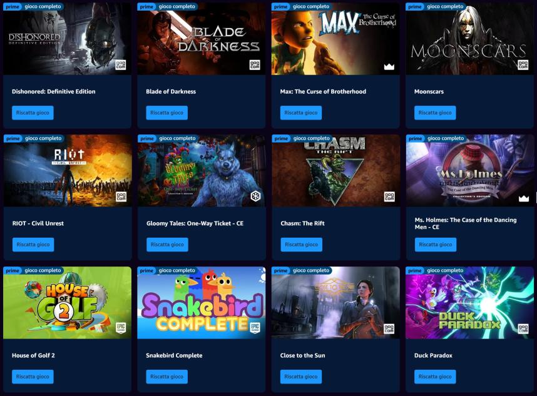
Task: Click the GOG icon on the Dishonored card
Action: 121,64
